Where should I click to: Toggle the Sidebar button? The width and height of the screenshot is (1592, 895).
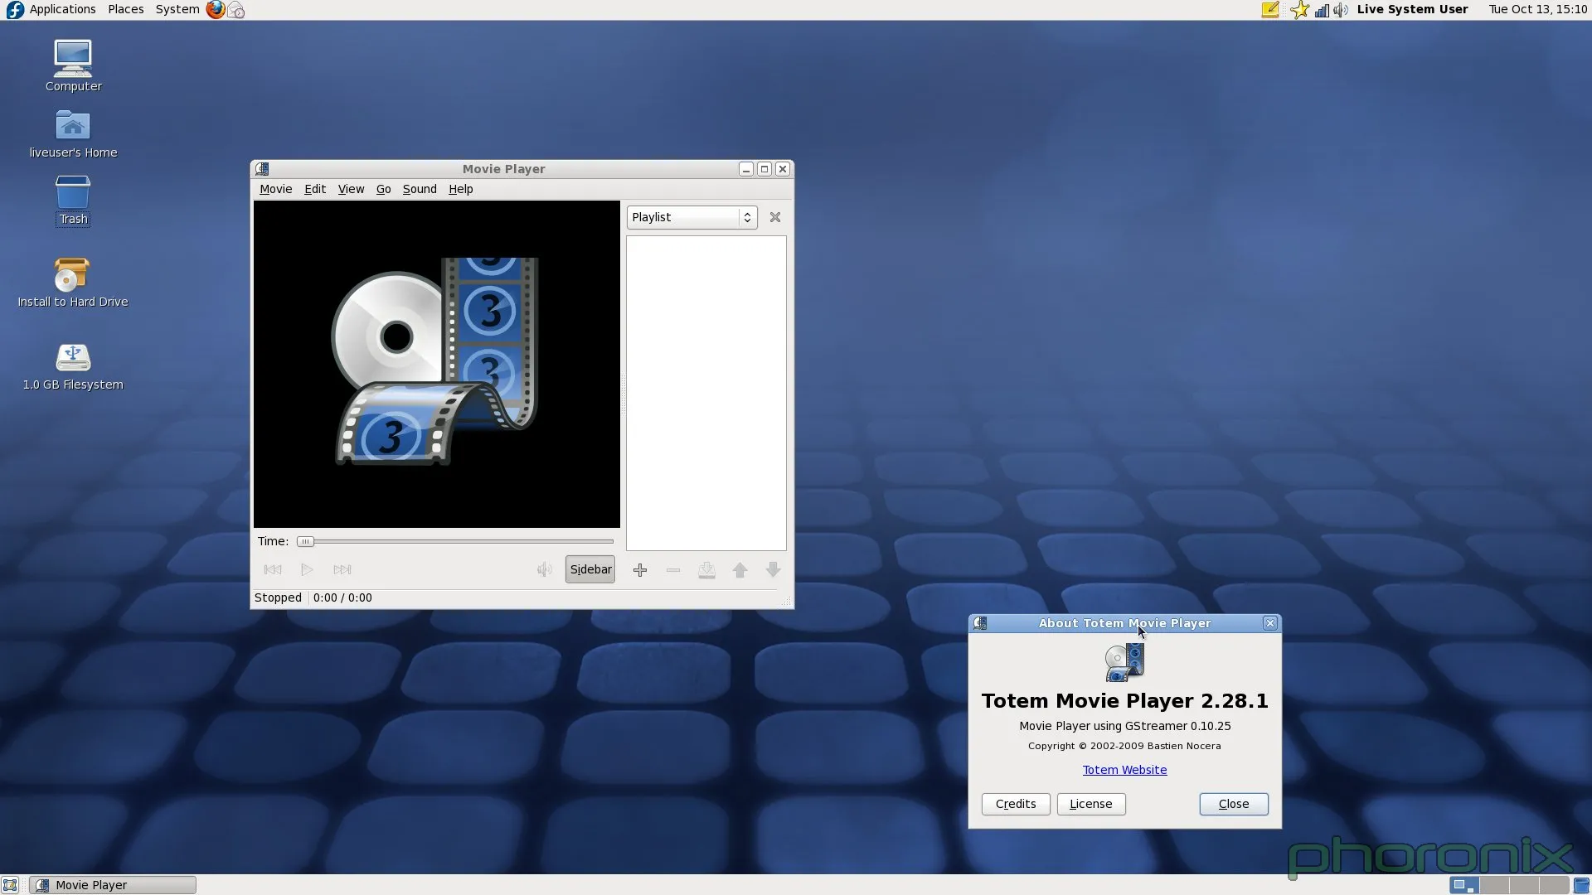pos(590,569)
